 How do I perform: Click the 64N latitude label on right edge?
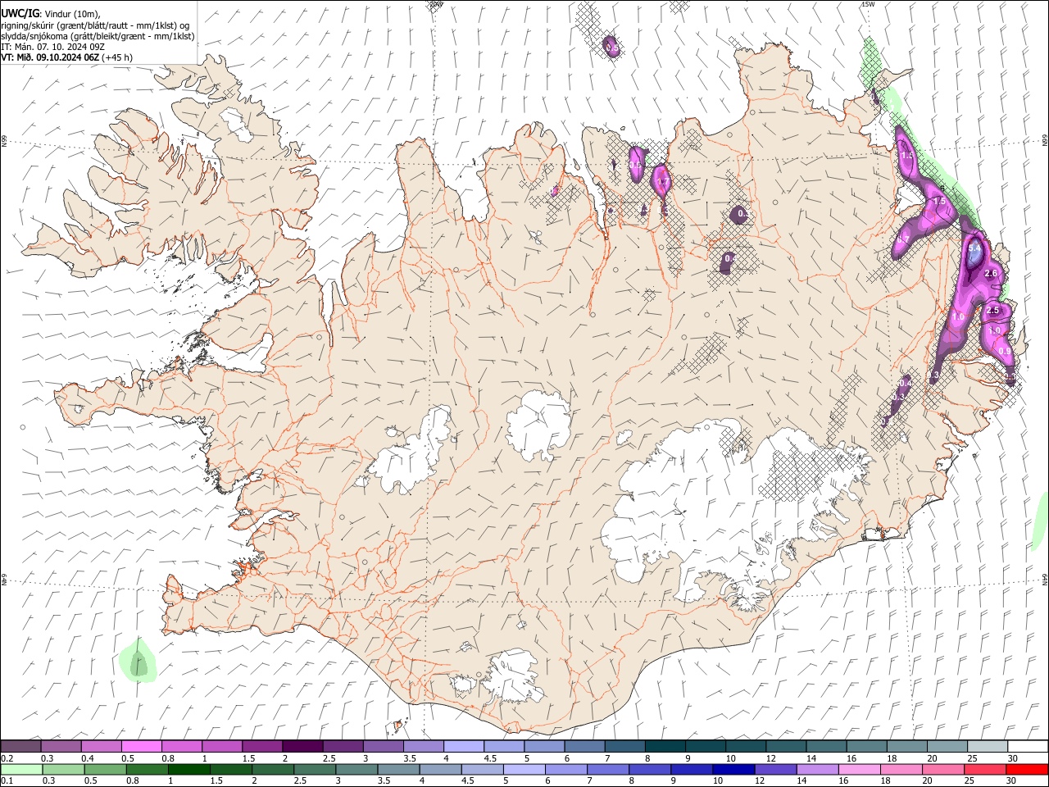(1045, 579)
